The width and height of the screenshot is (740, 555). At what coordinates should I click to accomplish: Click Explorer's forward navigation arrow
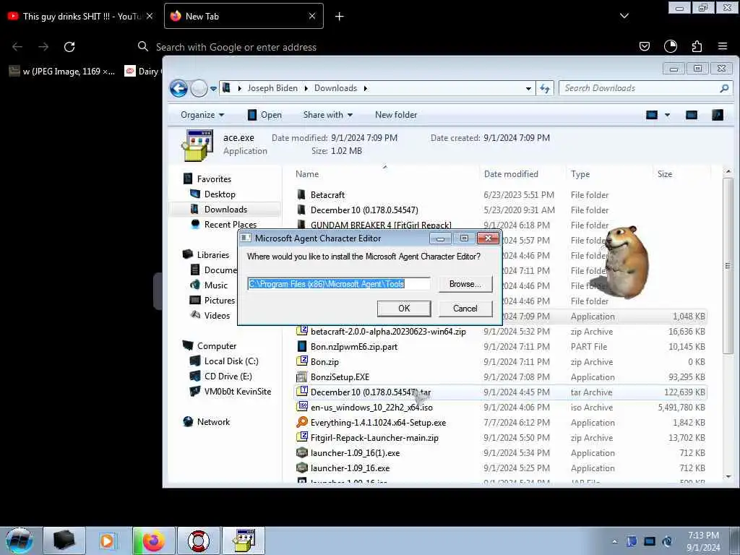[199, 88]
